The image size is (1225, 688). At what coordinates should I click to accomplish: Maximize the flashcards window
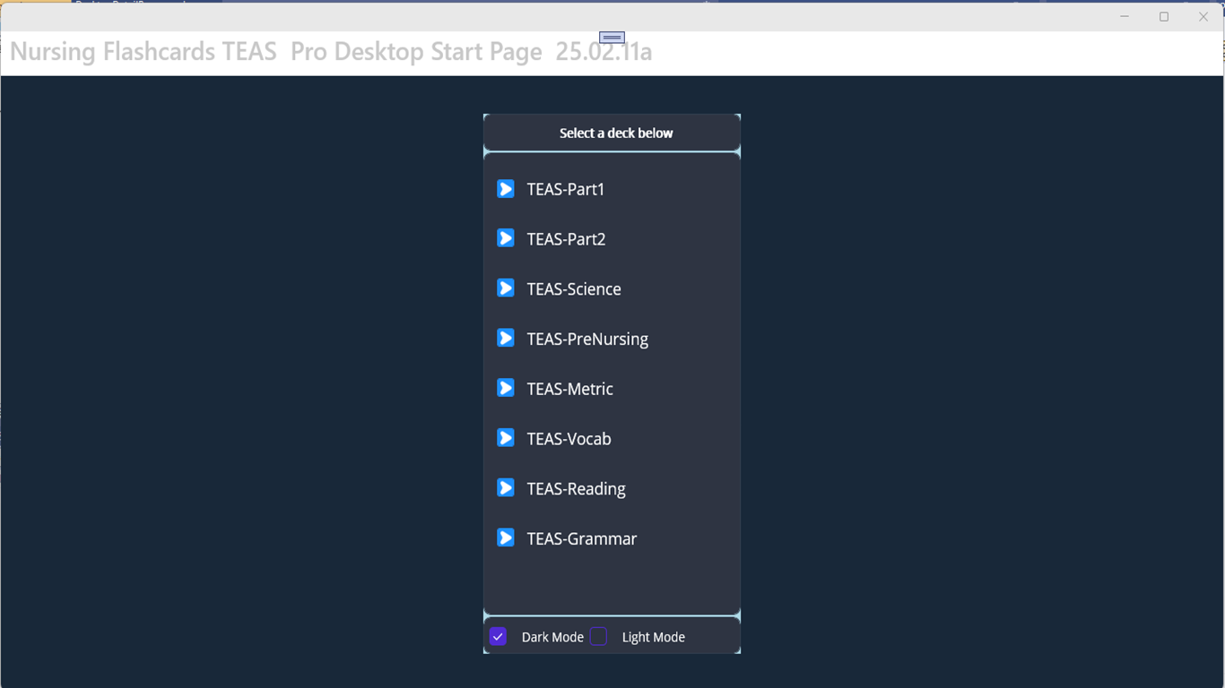click(1164, 16)
